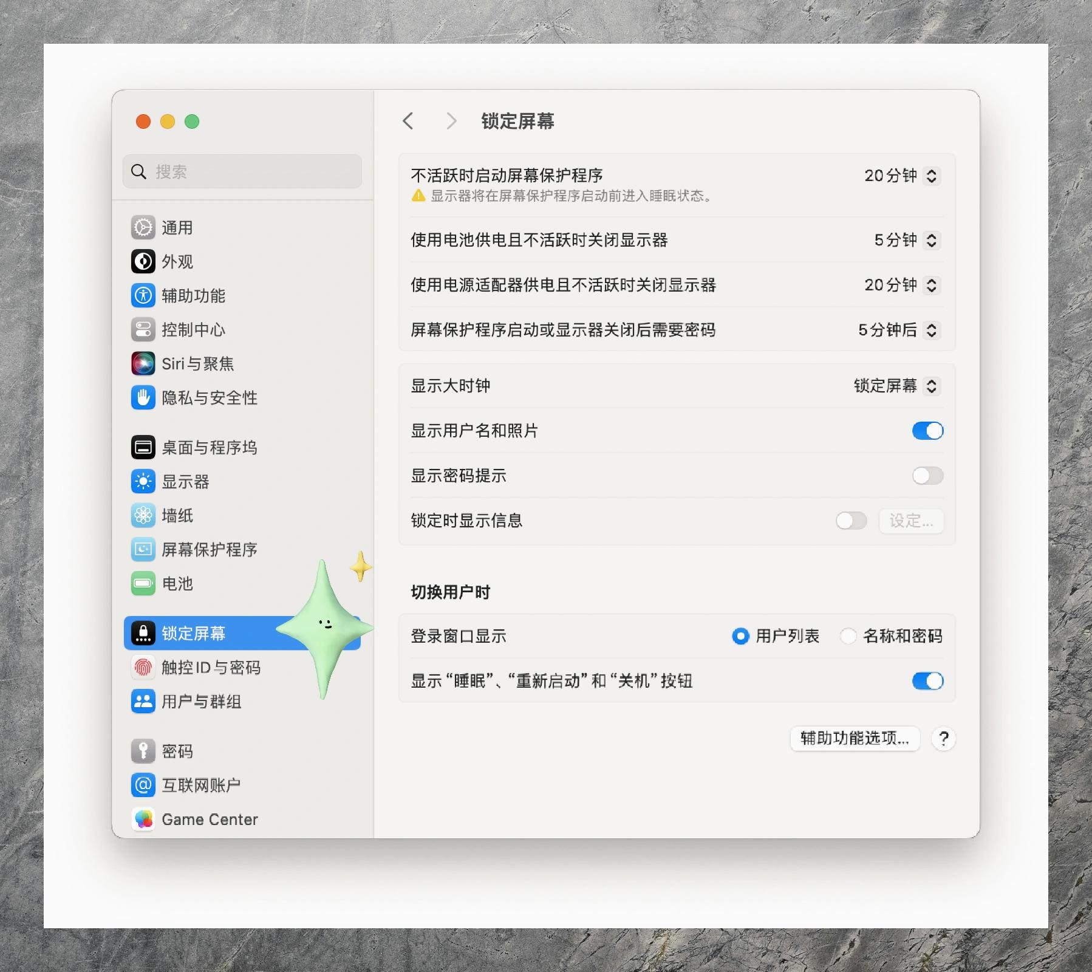Enable 显示密码提示 switch
1092x972 pixels.
tap(927, 476)
